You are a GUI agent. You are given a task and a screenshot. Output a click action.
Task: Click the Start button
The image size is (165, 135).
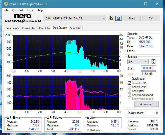pyautogui.click(x=132, y=18)
